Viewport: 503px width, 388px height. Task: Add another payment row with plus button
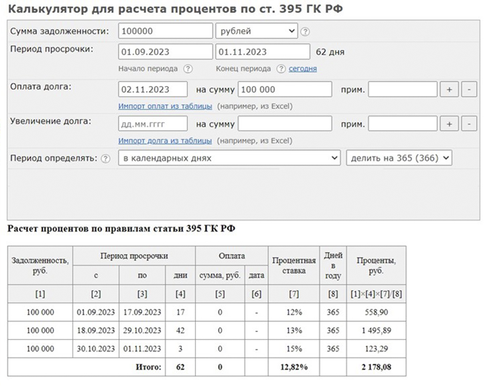(x=449, y=90)
